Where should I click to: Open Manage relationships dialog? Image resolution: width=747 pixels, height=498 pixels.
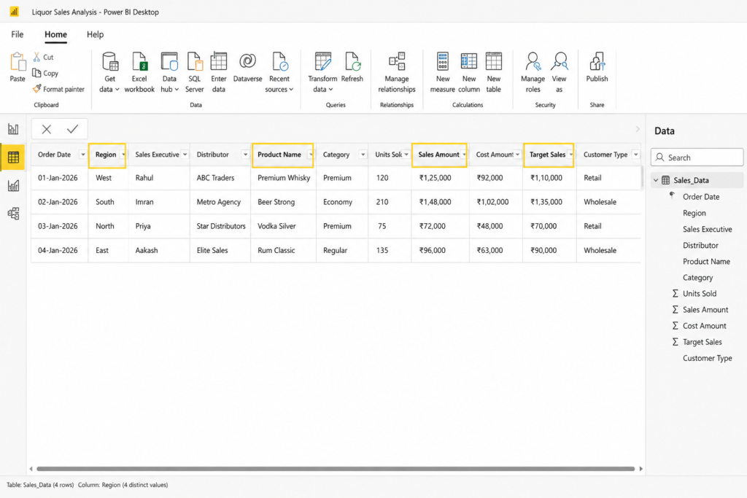397,72
